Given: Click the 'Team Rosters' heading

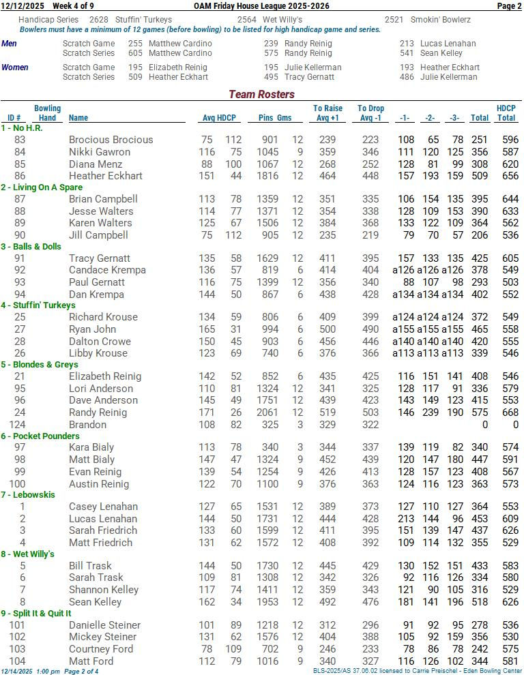Looking at the screenshot, I should coord(261,94).
